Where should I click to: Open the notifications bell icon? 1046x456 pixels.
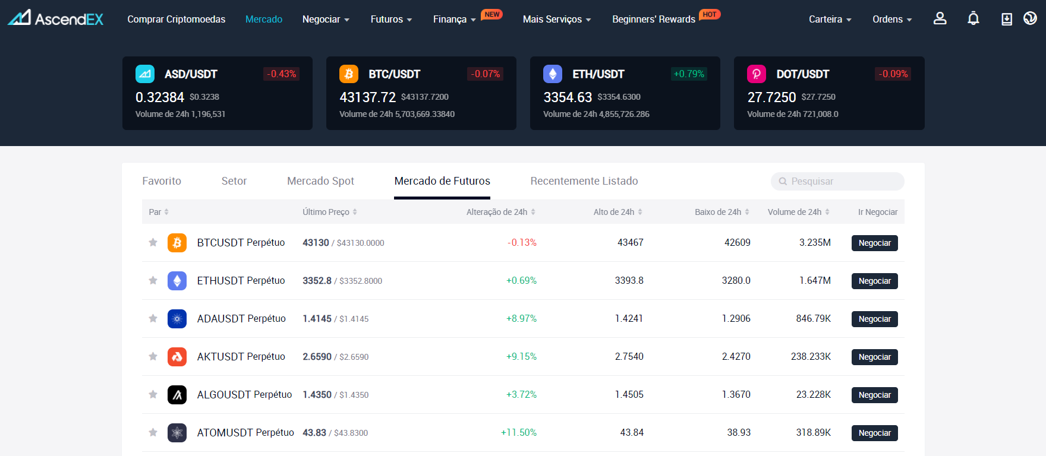[973, 18]
